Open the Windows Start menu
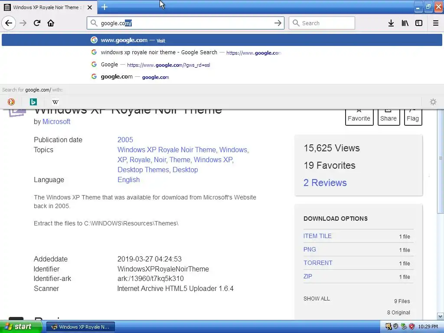Screen dimensions: 444x333 [21, 327]
